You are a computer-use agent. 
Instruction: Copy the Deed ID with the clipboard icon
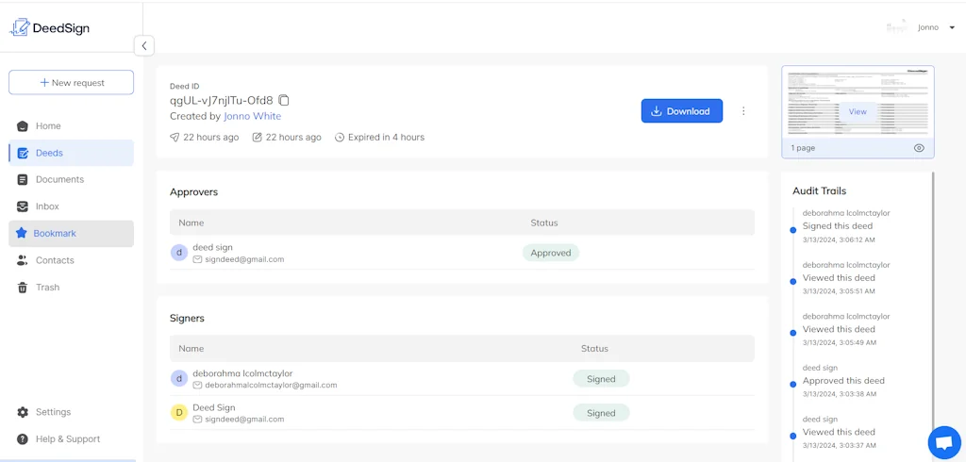tap(283, 100)
